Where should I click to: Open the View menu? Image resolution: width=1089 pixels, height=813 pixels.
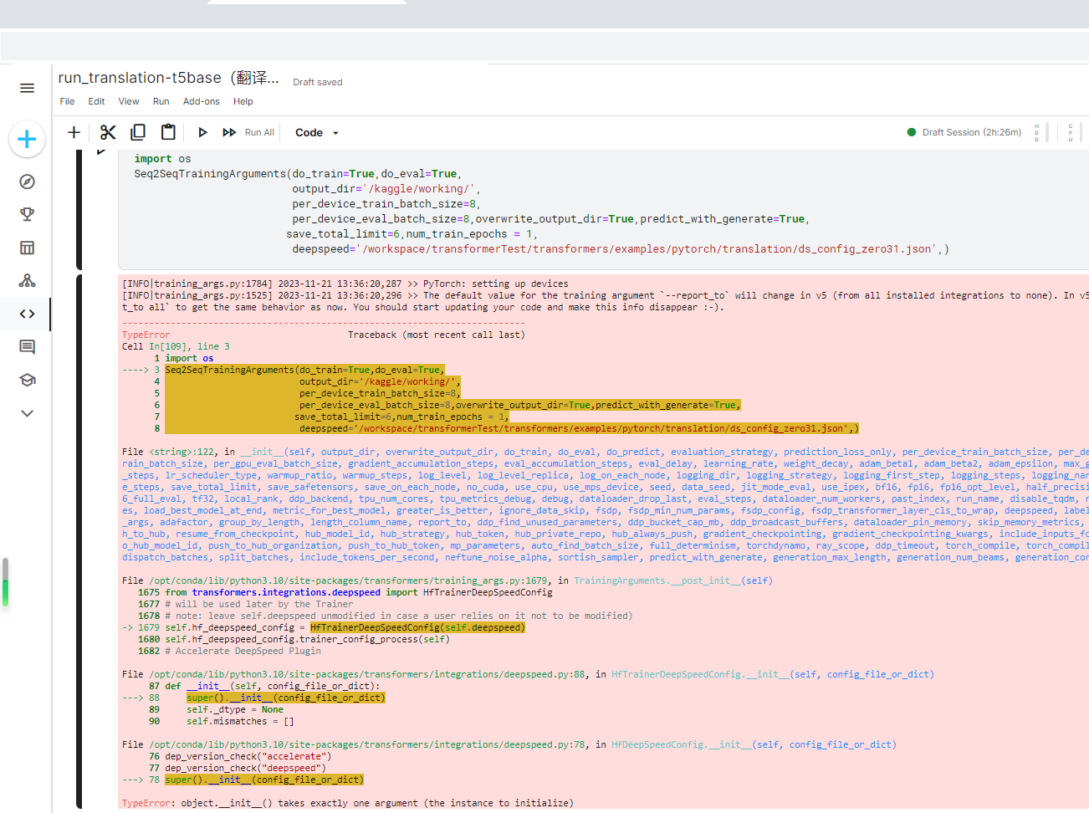[x=129, y=101]
